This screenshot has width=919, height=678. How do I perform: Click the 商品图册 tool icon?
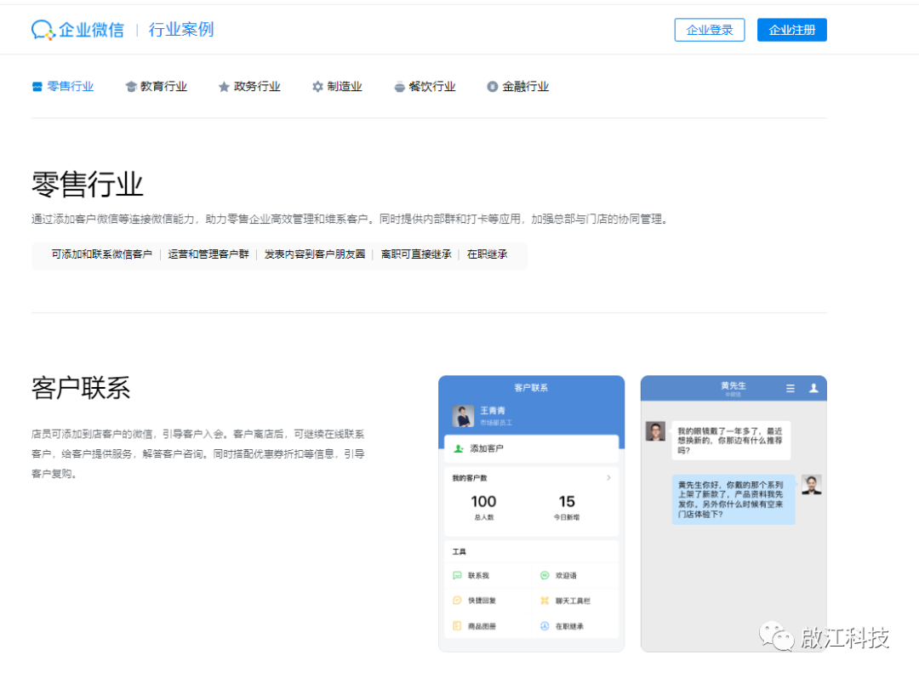tap(457, 626)
